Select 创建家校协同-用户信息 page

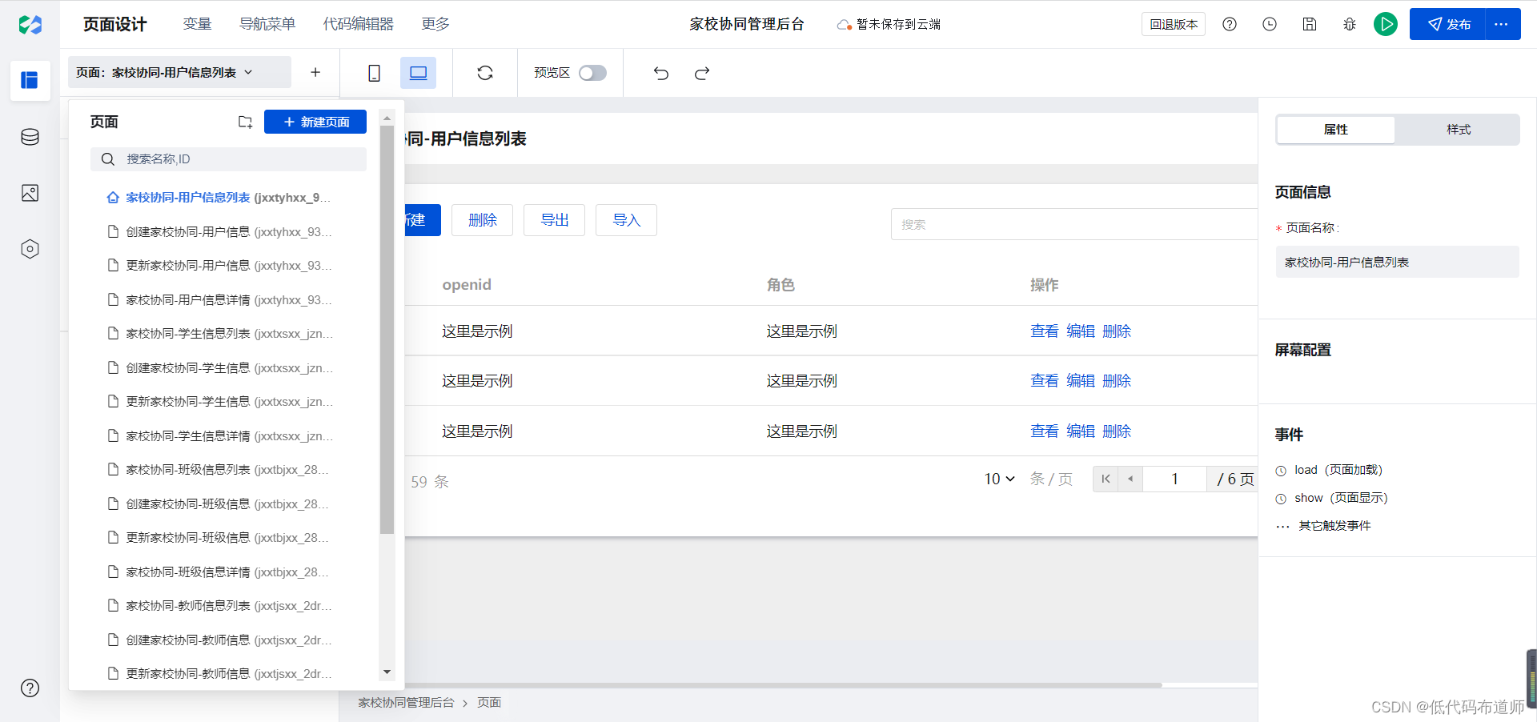(x=219, y=232)
